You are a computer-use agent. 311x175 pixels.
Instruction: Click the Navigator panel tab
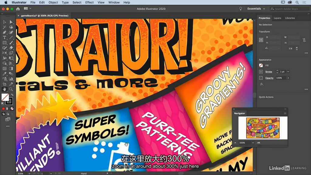tap(239, 113)
